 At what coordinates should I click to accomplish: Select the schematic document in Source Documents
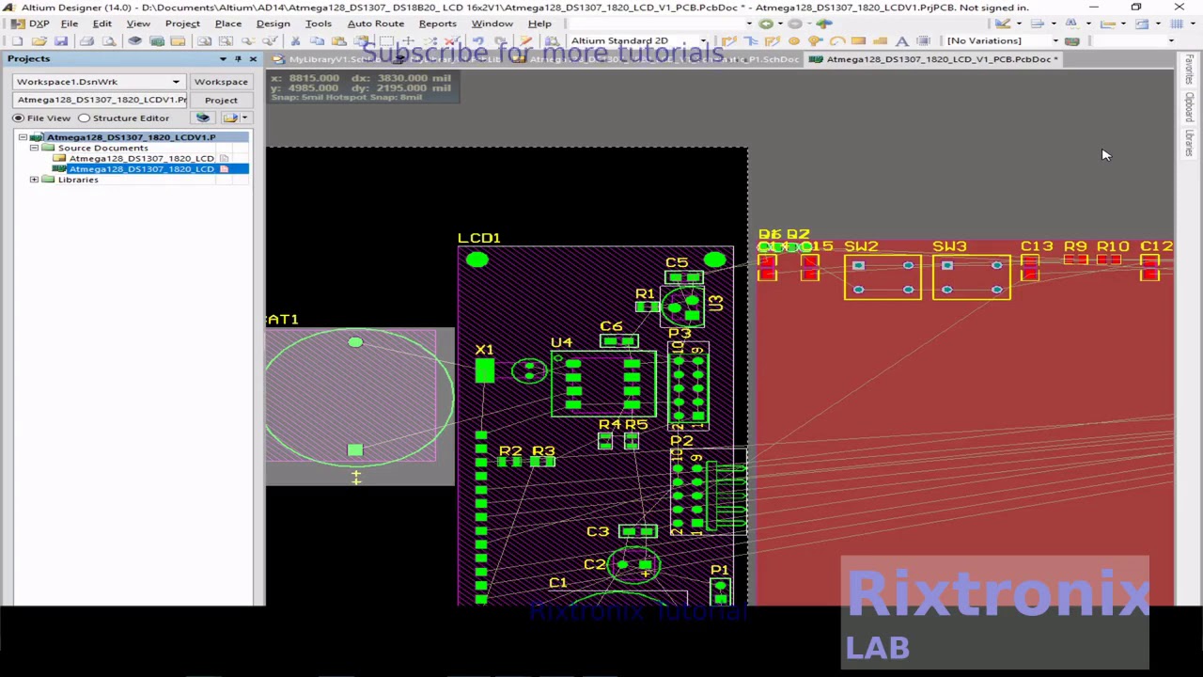(141, 158)
